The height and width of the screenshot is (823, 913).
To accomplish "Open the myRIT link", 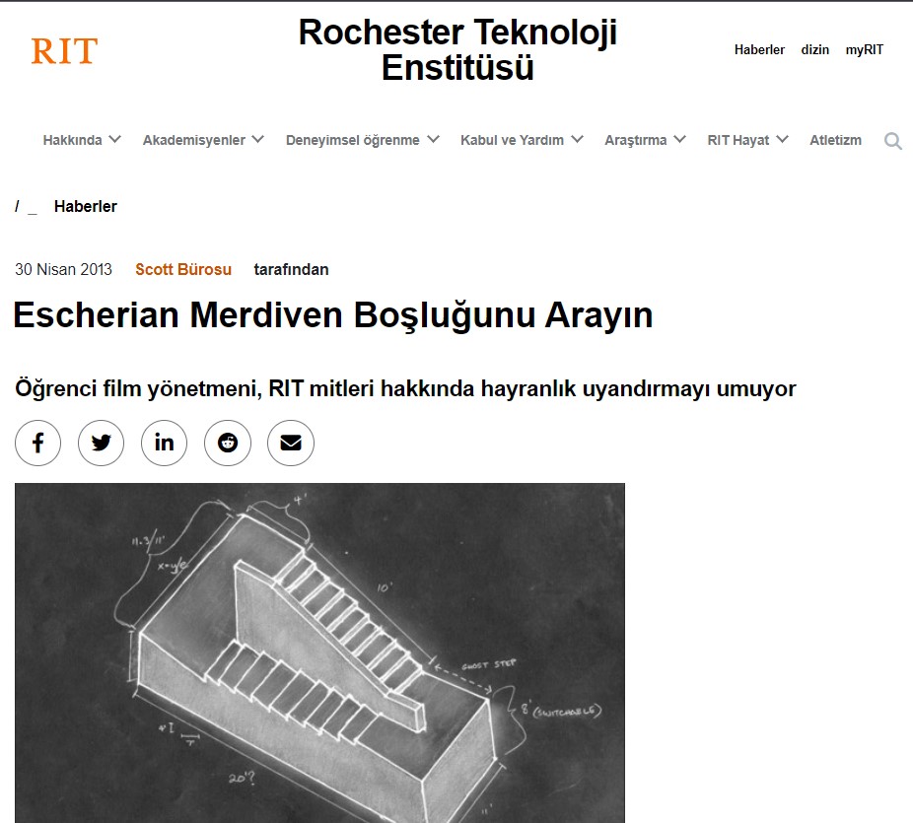I will (x=864, y=50).
